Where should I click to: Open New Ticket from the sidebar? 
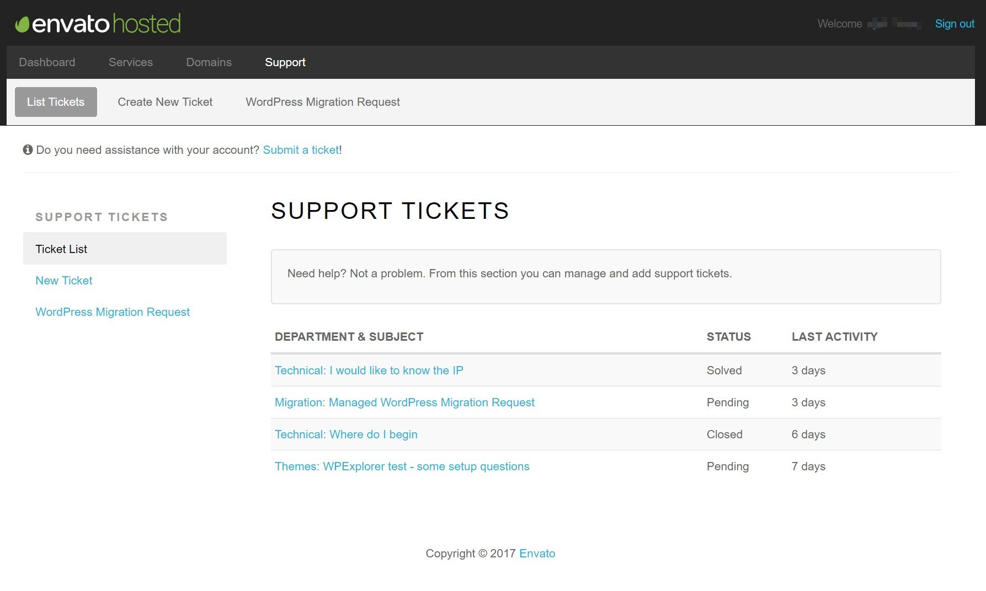click(63, 281)
